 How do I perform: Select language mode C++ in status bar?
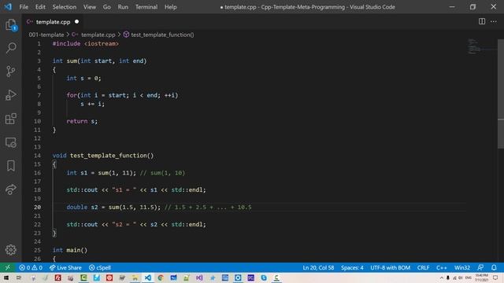442,267
